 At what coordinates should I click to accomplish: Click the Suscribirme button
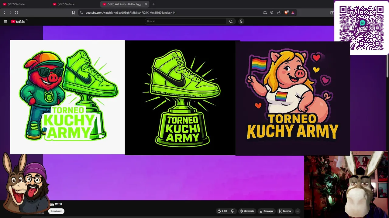56,211
